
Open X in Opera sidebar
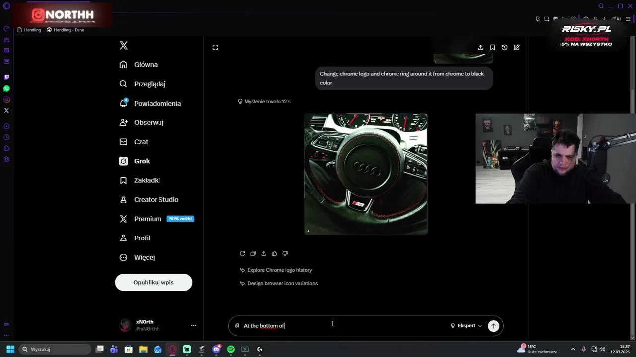(x=6, y=110)
